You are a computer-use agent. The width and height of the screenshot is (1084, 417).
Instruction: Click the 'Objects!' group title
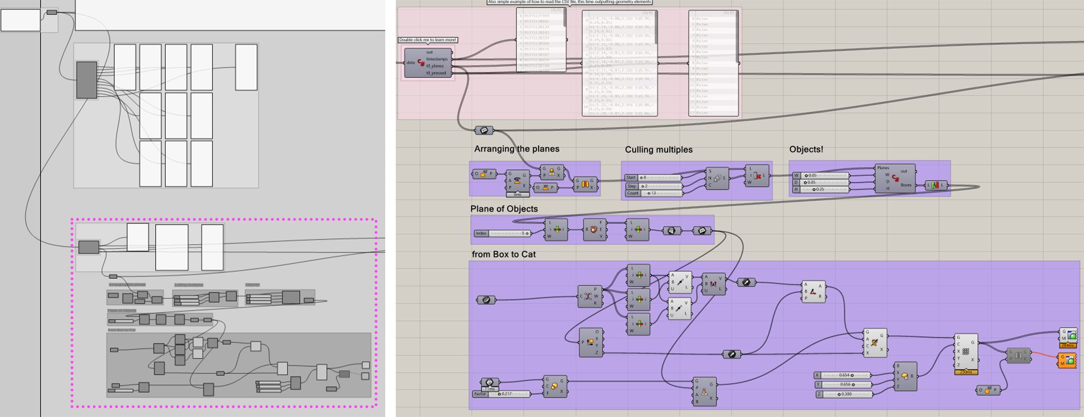point(806,150)
